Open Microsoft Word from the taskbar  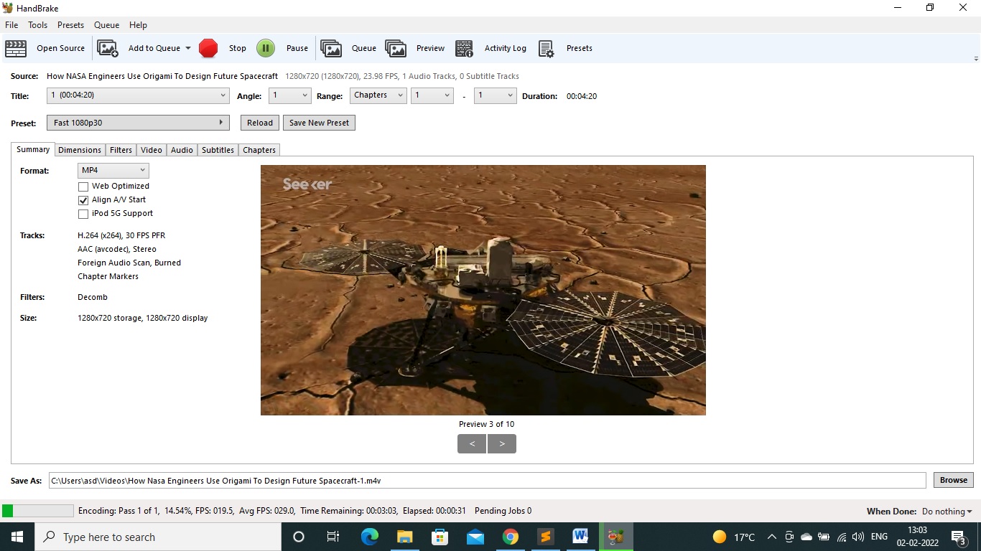[581, 537]
